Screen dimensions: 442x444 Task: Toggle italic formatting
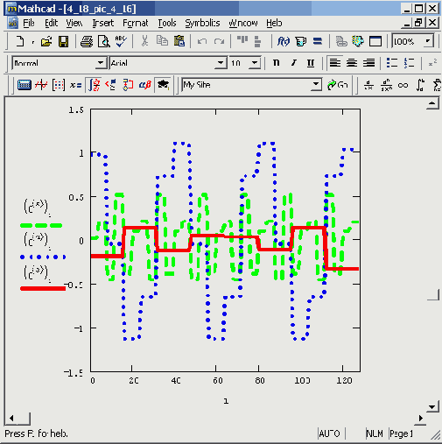293,63
